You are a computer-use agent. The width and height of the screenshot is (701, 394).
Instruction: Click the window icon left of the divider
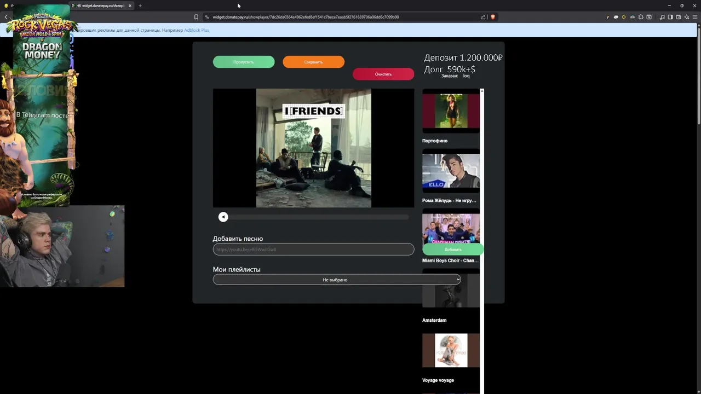point(649,17)
